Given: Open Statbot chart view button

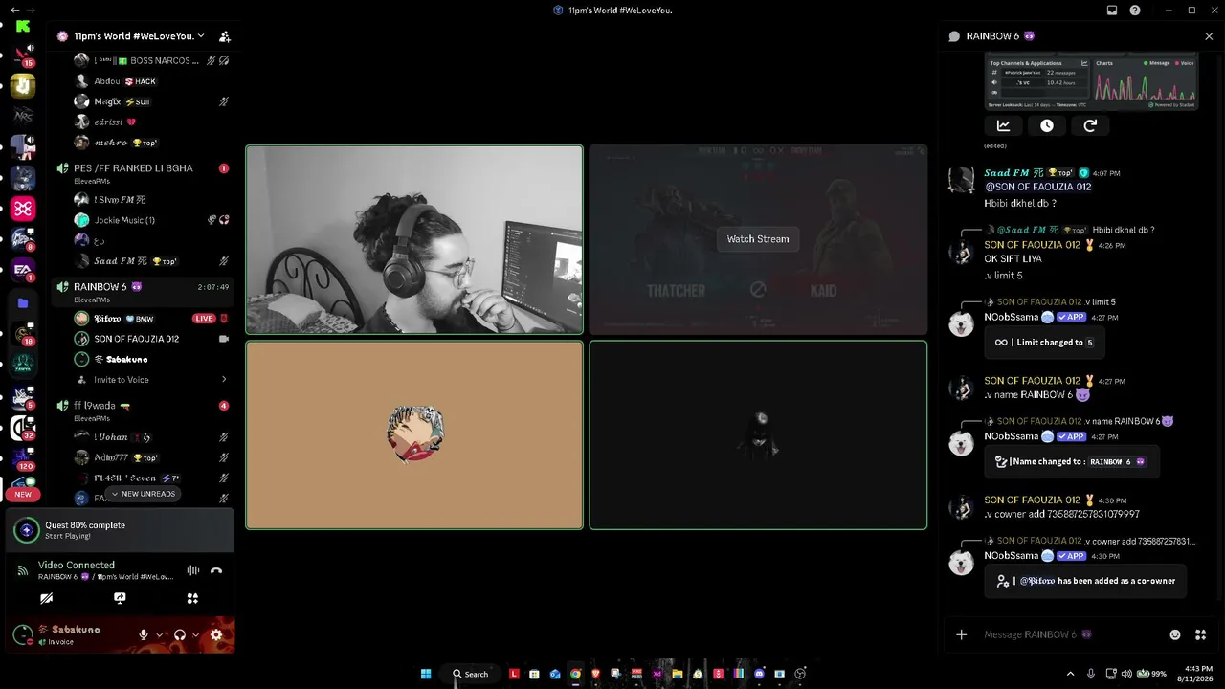Looking at the screenshot, I should click(1003, 125).
